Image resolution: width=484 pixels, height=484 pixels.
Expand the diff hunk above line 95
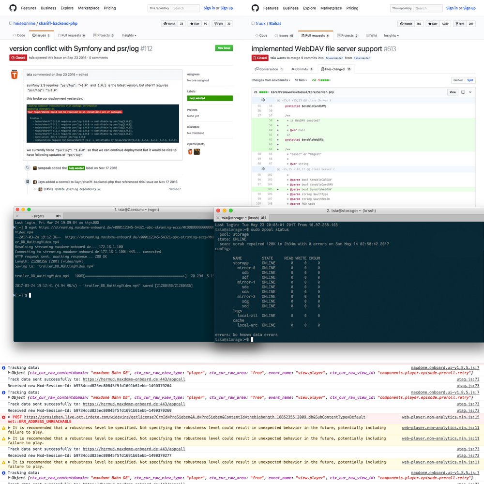pyautogui.click(x=263, y=169)
